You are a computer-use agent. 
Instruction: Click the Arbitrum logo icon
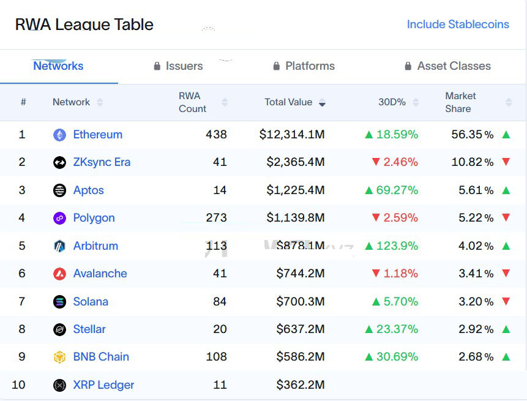(x=59, y=246)
